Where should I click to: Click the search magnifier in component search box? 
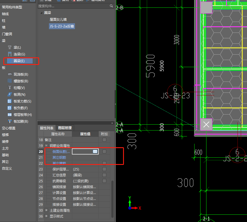(111, 6)
